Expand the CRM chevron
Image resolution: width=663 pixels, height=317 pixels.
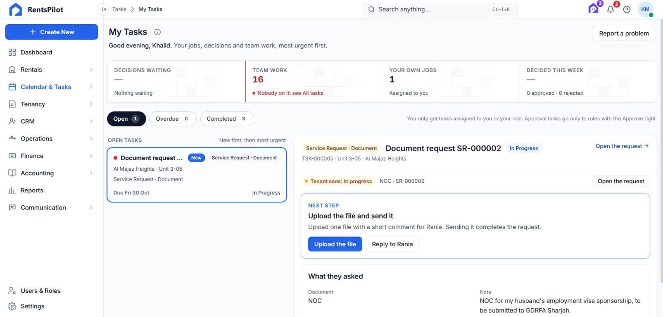(x=91, y=121)
